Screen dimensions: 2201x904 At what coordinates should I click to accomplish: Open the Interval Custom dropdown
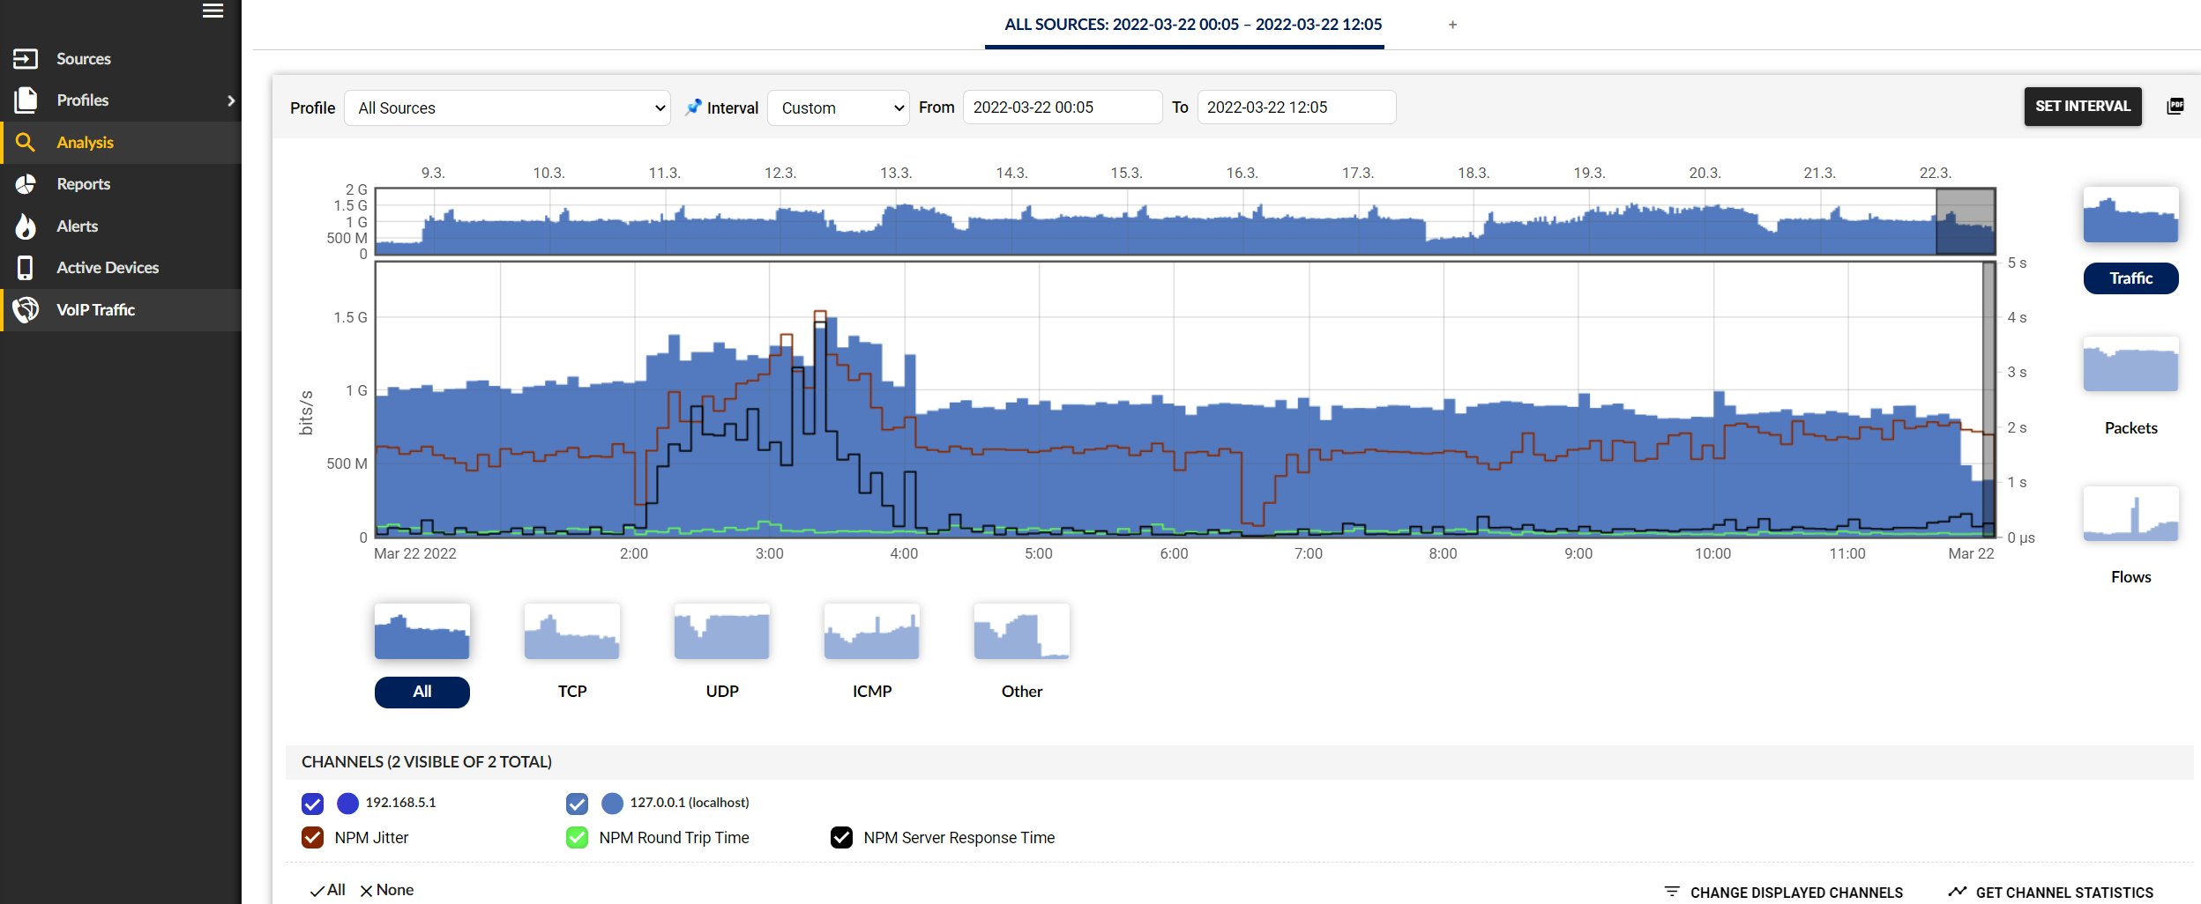click(x=838, y=108)
